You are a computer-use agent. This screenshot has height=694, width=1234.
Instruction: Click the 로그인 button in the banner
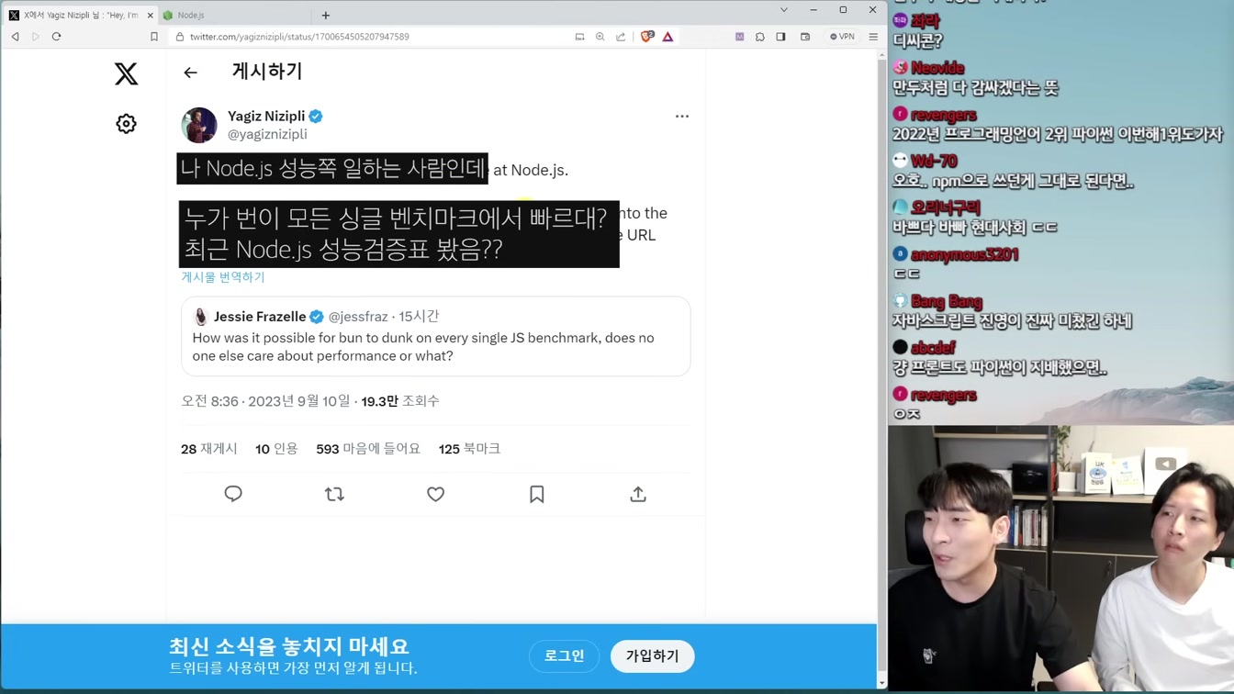tap(565, 656)
